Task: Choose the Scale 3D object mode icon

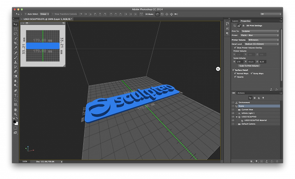Action: [x=176, y=14]
